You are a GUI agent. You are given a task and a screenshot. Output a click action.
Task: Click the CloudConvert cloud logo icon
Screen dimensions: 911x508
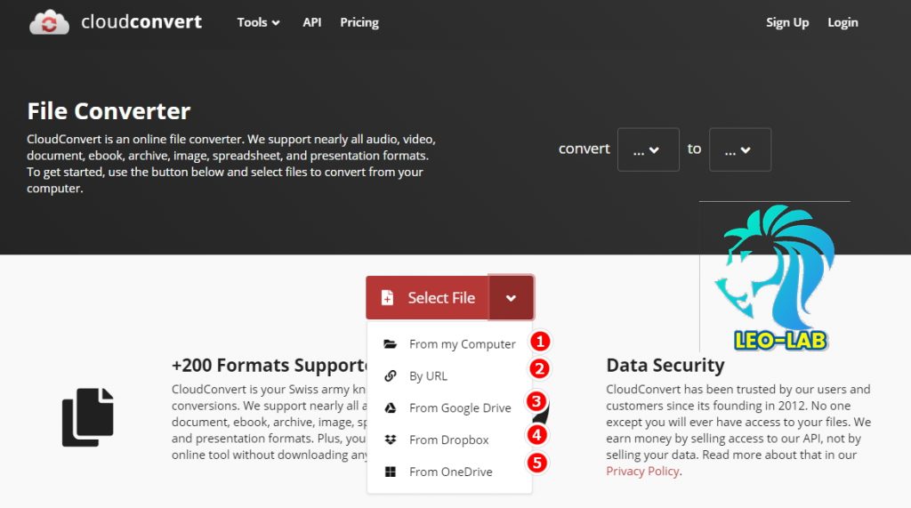pos(50,22)
